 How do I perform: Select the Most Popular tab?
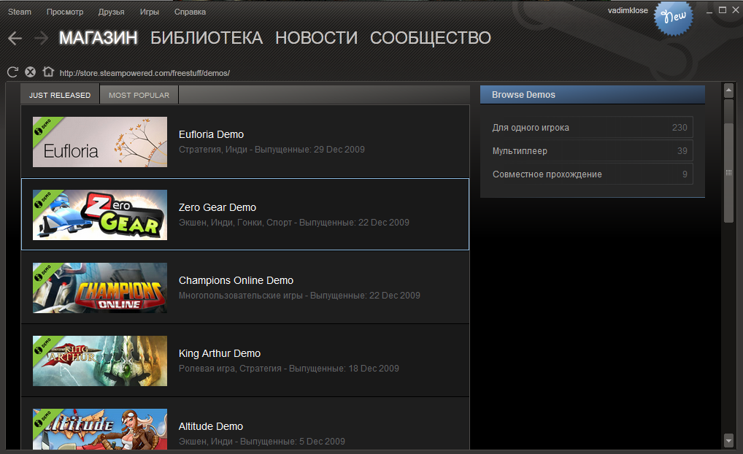pyautogui.click(x=139, y=94)
